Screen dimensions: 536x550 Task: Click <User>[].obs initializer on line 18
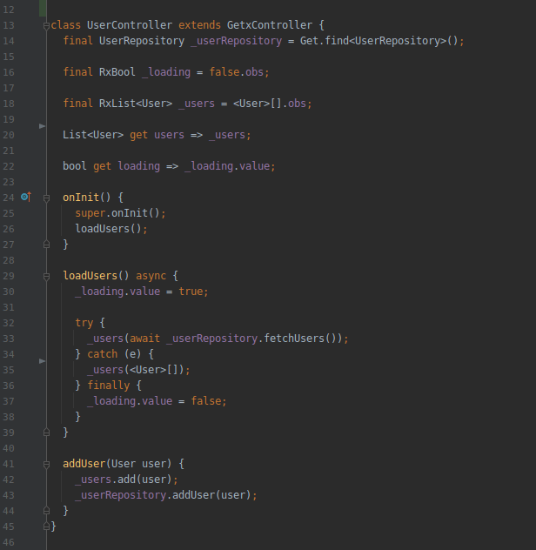(x=270, y=104)
